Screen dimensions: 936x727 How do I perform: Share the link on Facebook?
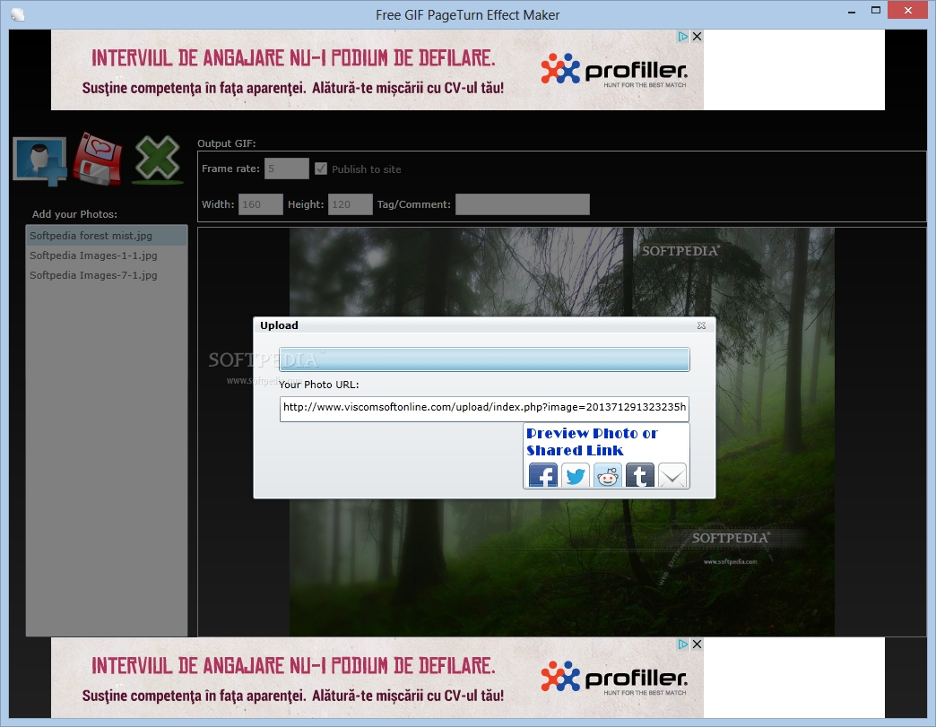(x=543, y=476)
